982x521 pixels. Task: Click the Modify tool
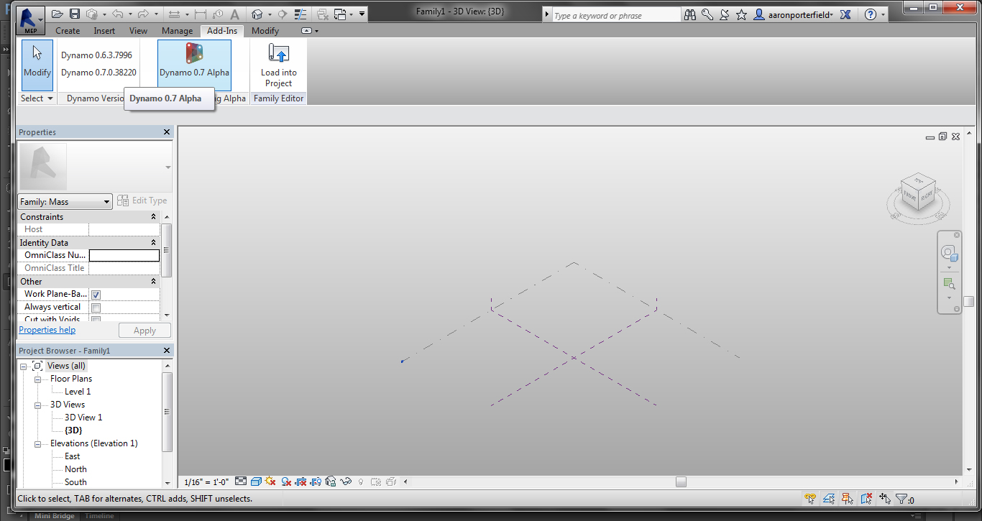pos(37,65)
